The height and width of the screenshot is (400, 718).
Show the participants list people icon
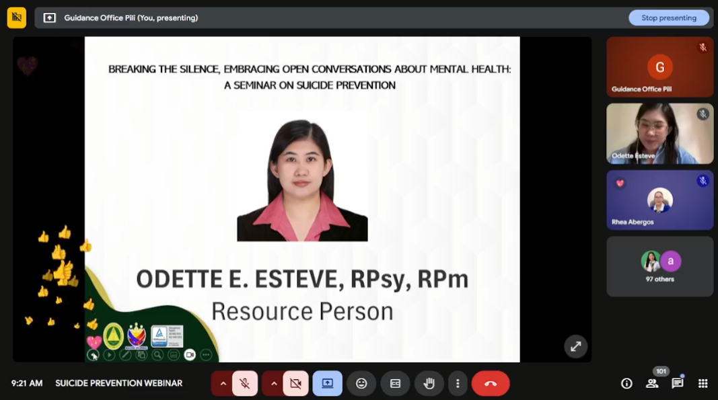tap(652, 383)
